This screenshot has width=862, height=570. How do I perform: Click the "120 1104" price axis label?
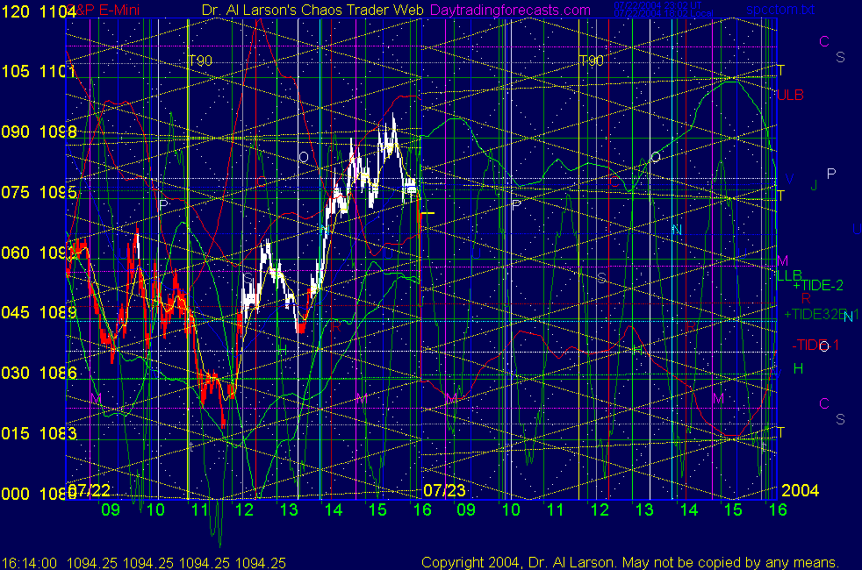[39, 11]
